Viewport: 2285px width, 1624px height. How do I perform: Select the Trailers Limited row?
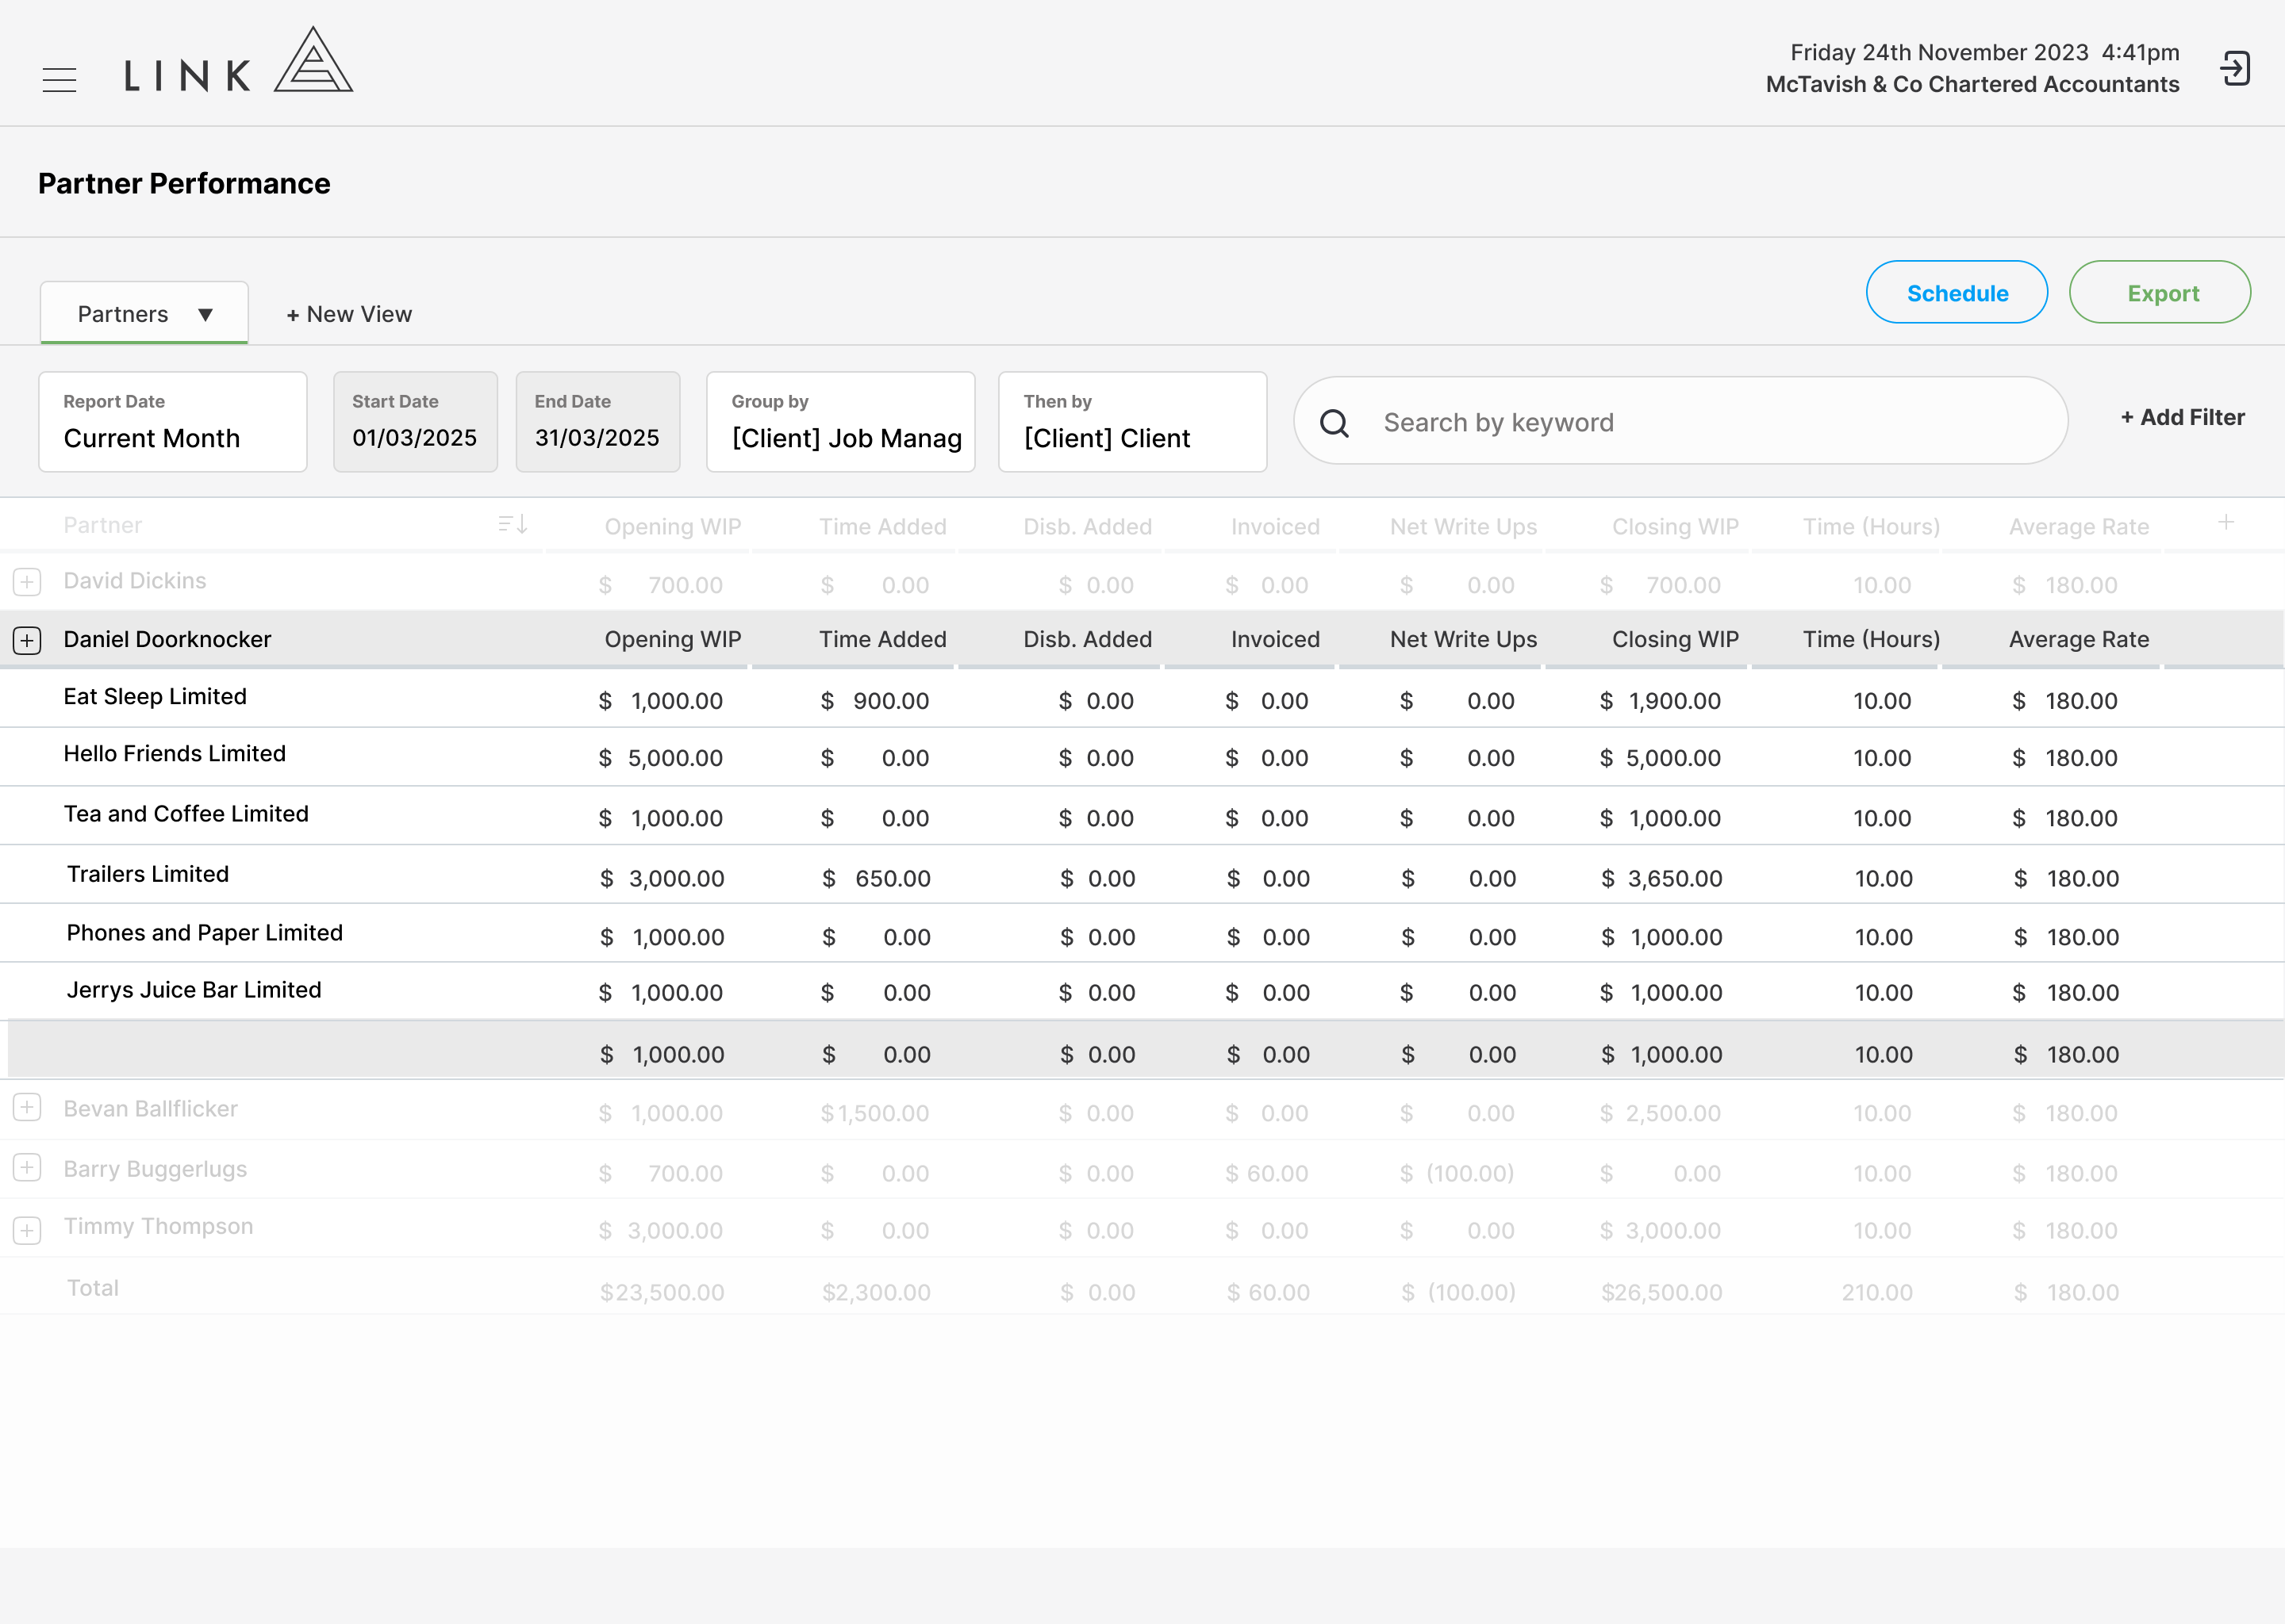(1142, 874)
